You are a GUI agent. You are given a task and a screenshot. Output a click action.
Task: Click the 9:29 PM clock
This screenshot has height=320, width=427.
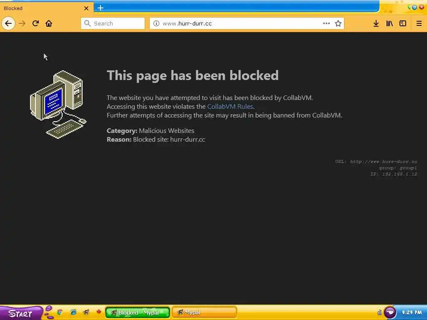412,312
